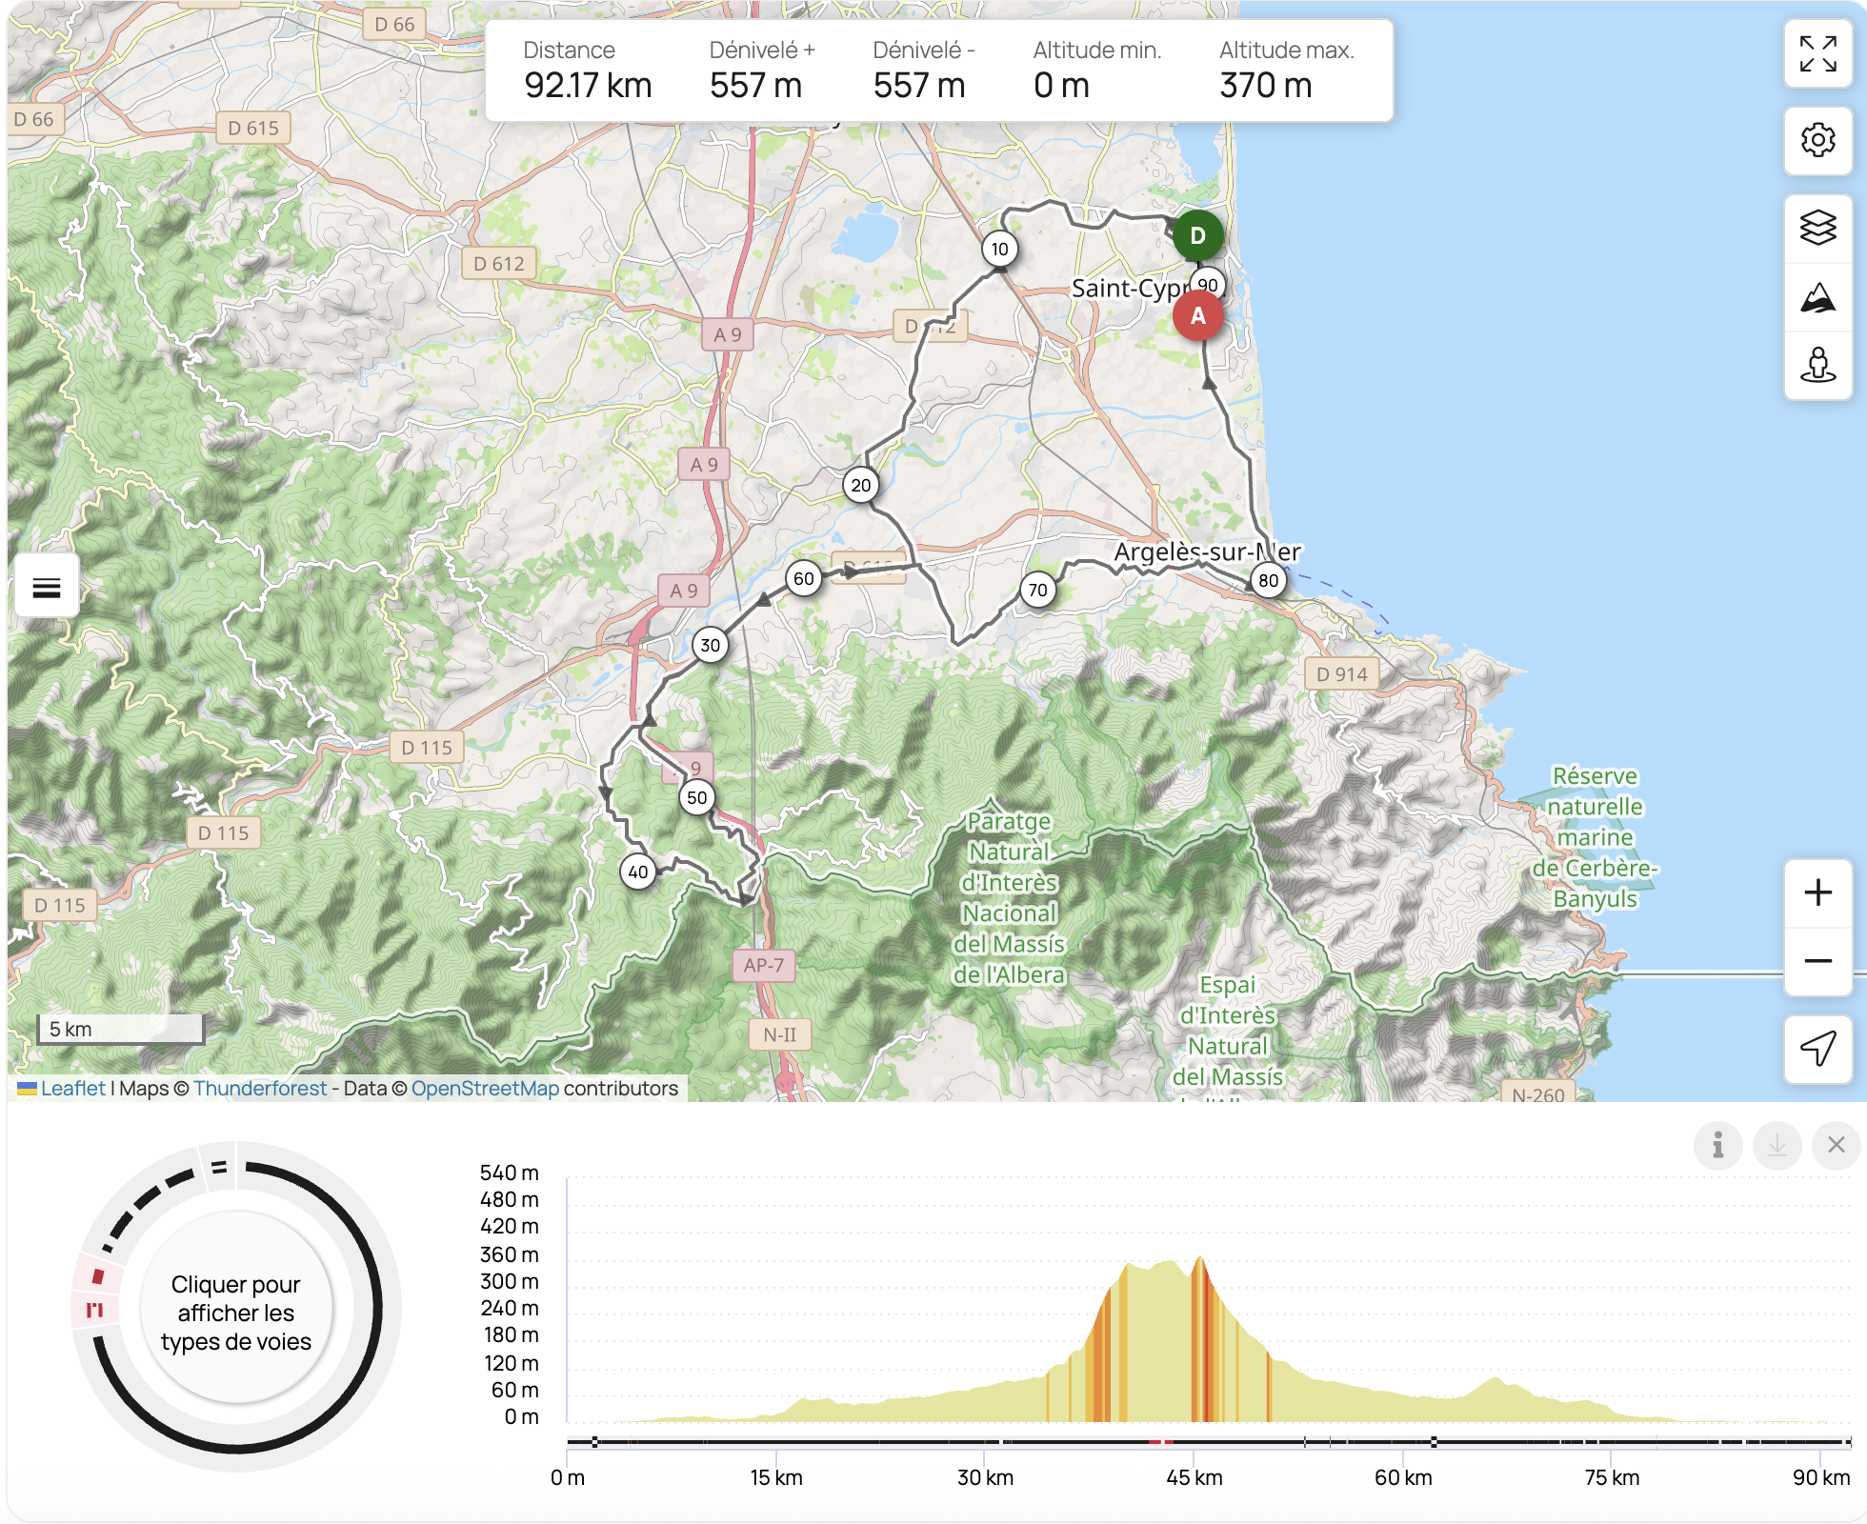
Task: Activate the street view pegman icon
Action: [1817, 365]
